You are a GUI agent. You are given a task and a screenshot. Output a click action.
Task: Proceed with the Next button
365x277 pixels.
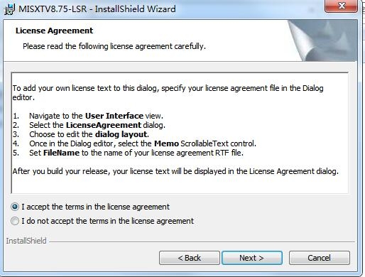[x=252, y=258]
